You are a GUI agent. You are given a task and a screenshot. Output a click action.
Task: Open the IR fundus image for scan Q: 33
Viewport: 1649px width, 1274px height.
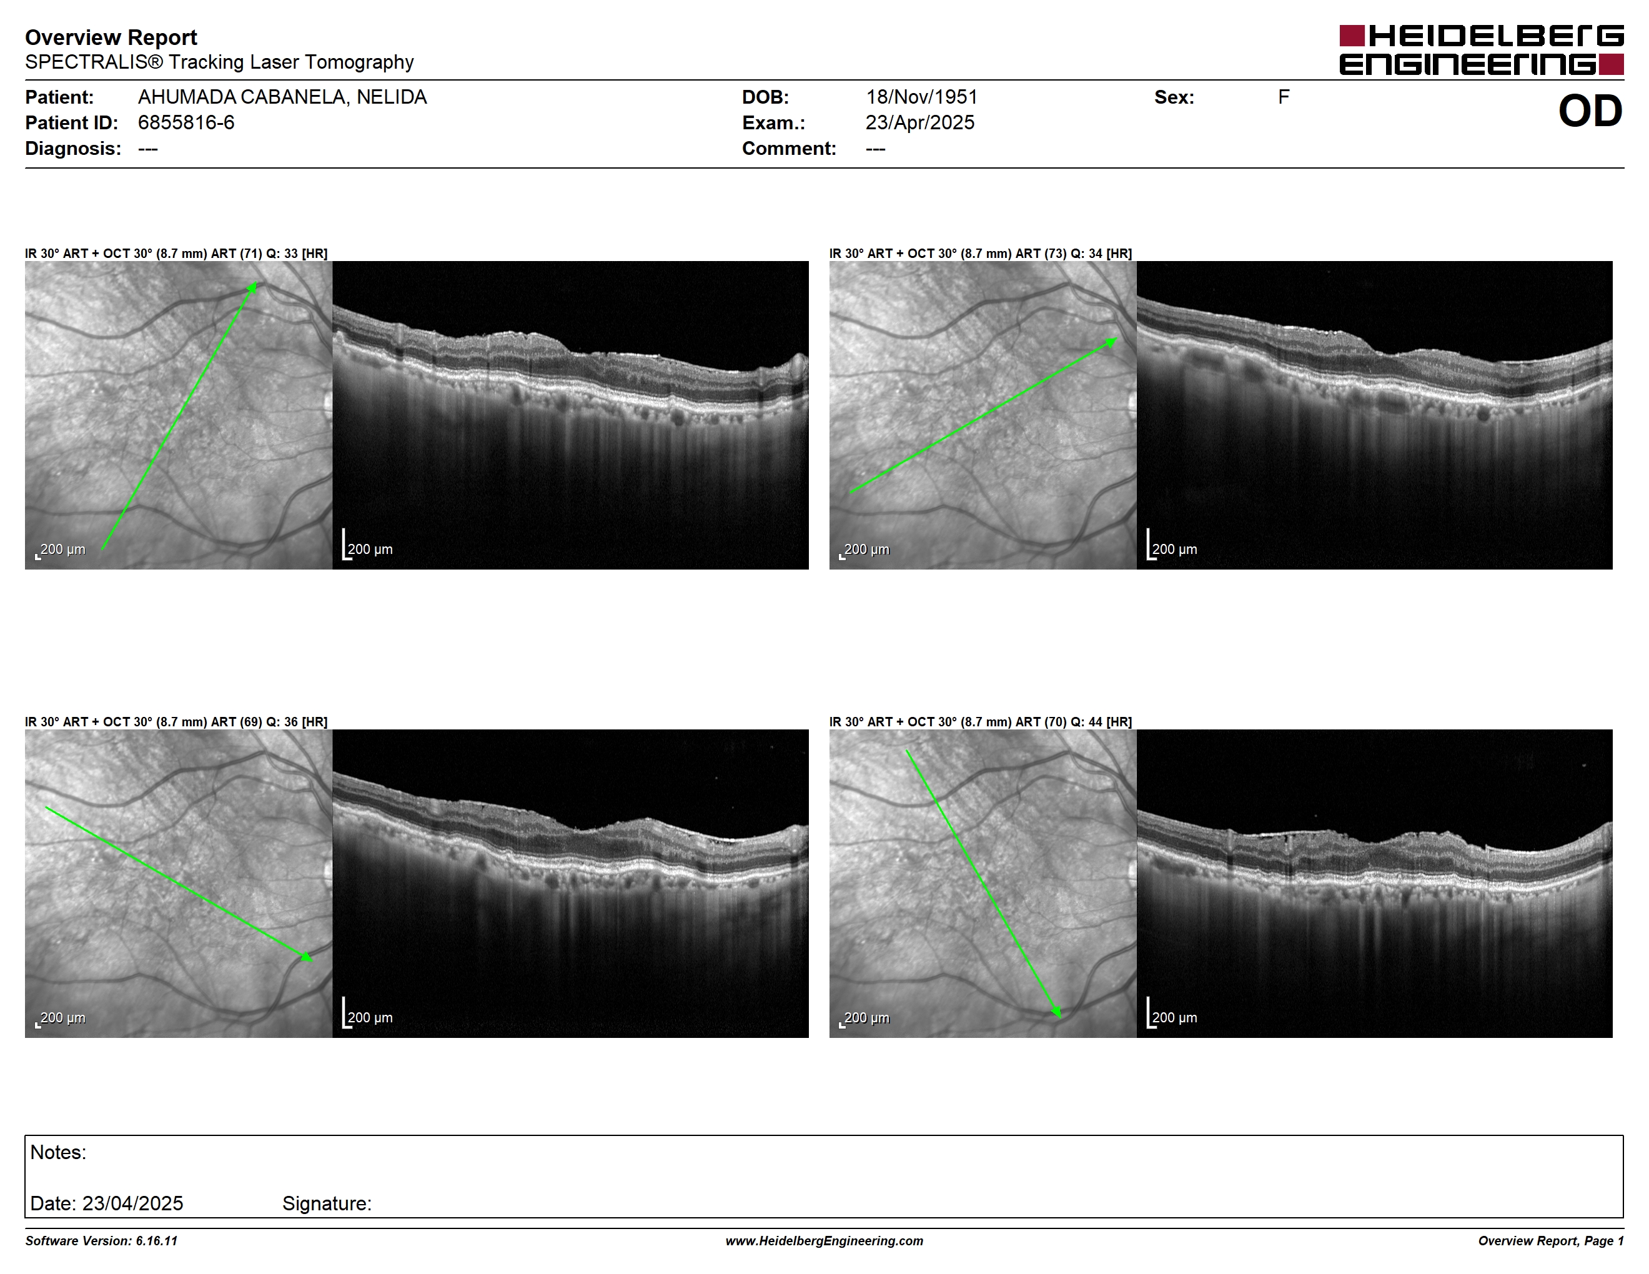pos(178,415)
